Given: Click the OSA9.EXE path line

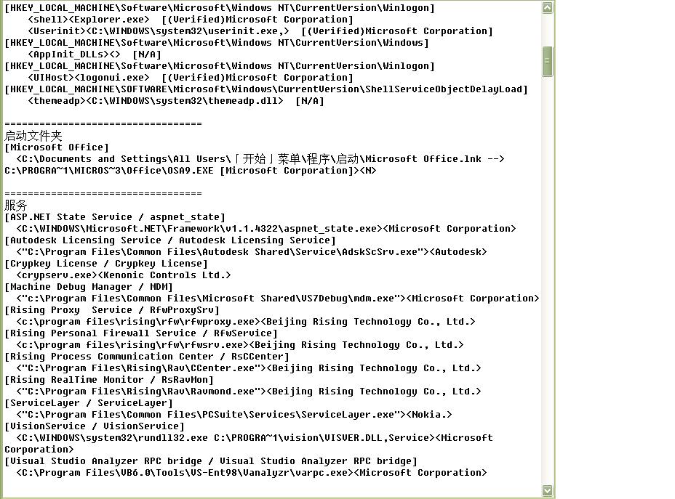Looking at the screenshot, I should tap(191, 171).
